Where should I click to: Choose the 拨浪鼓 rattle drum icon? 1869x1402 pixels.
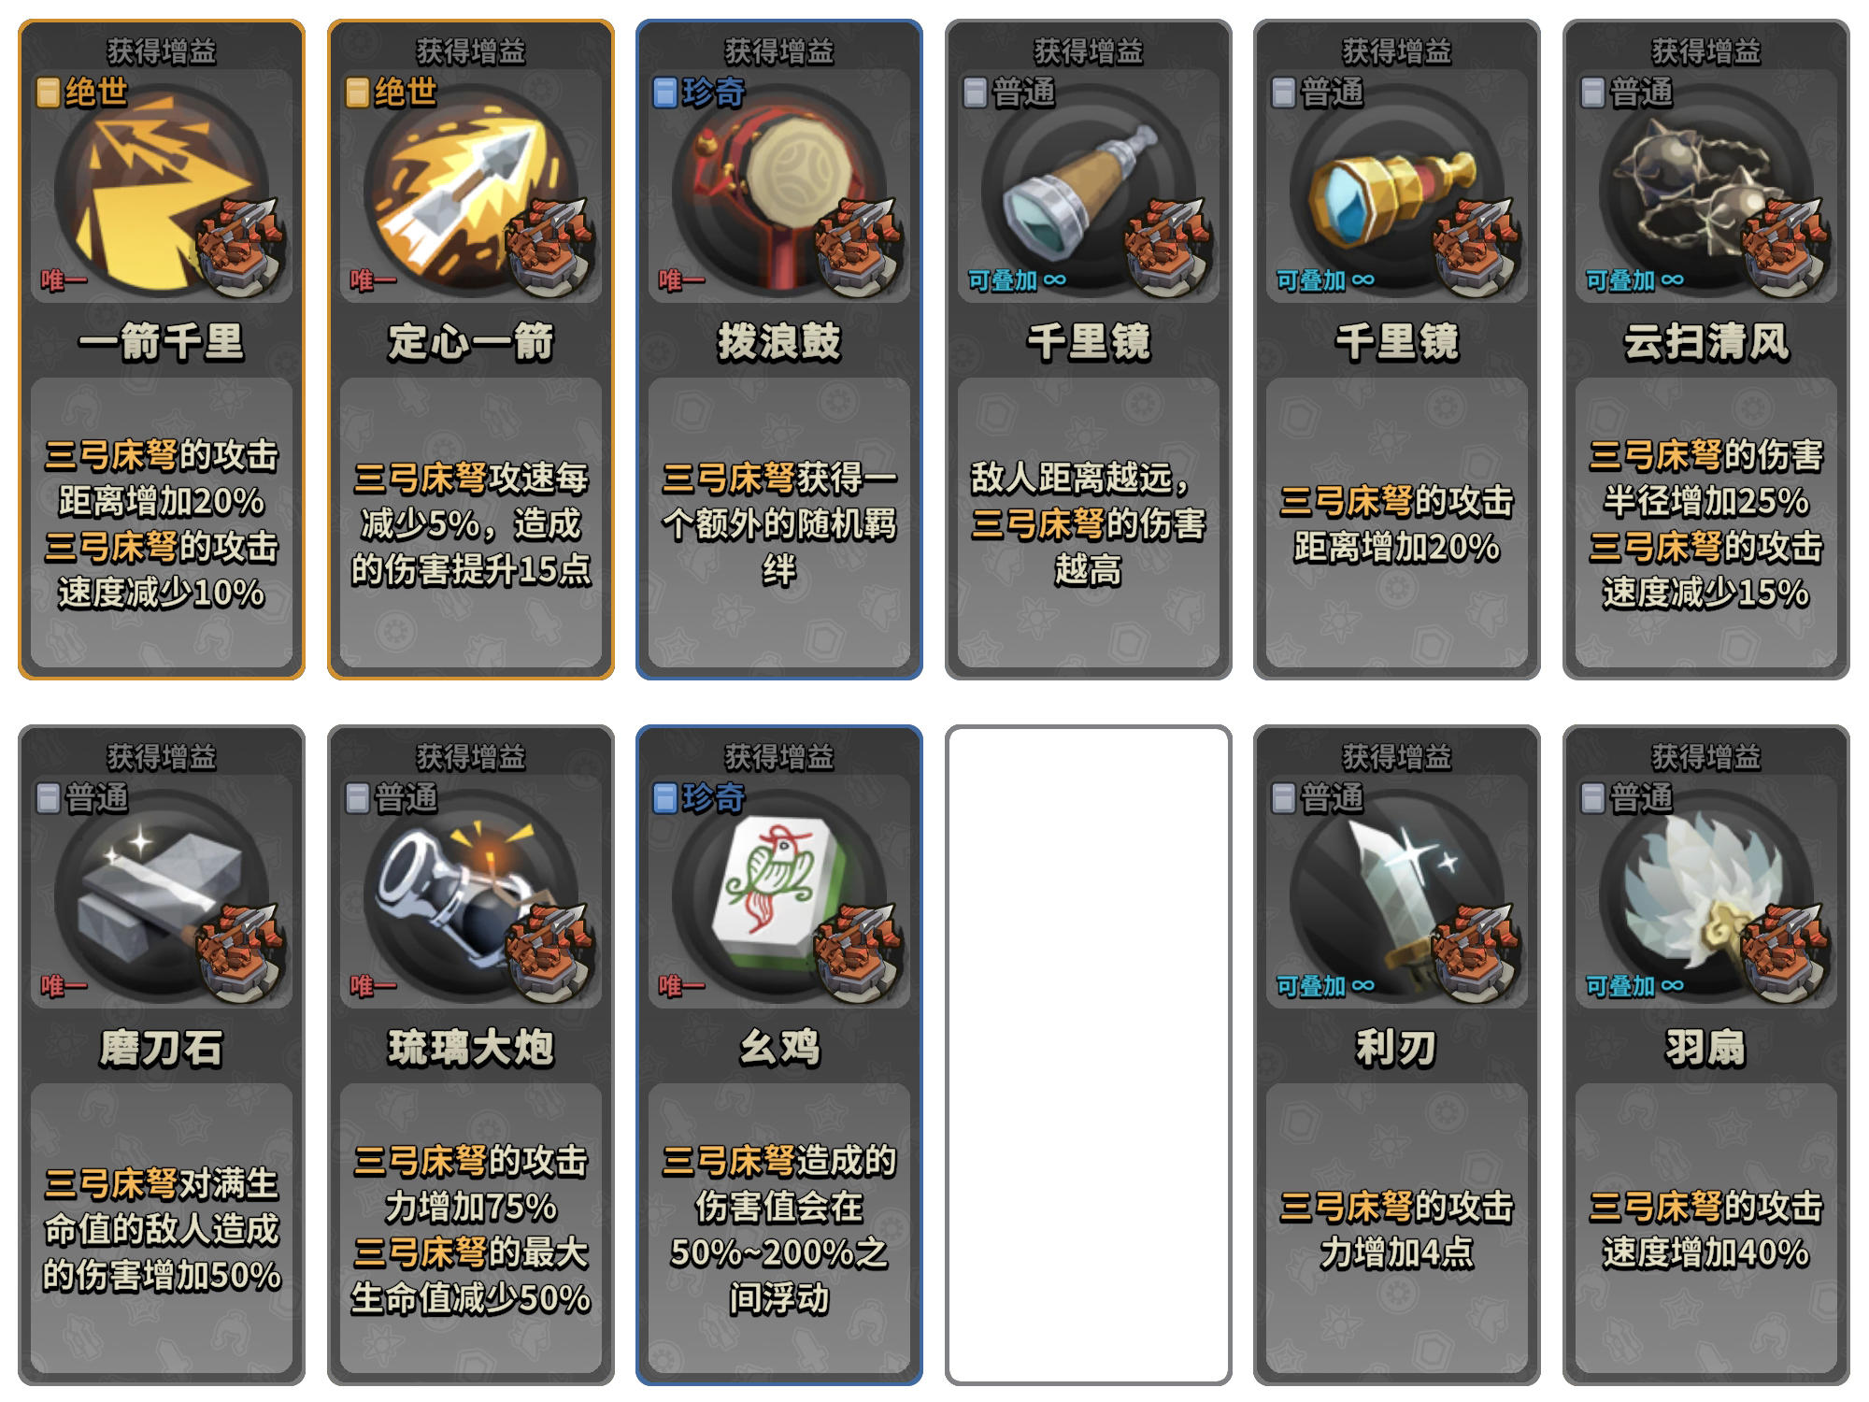coord(778,191)
